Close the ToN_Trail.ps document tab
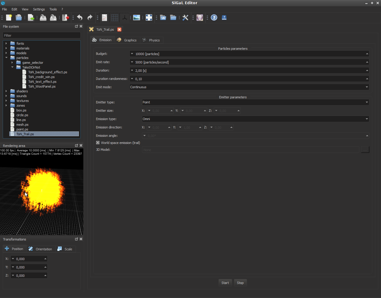The width and height of the screenshot is (381, 298). pos(119,30)
